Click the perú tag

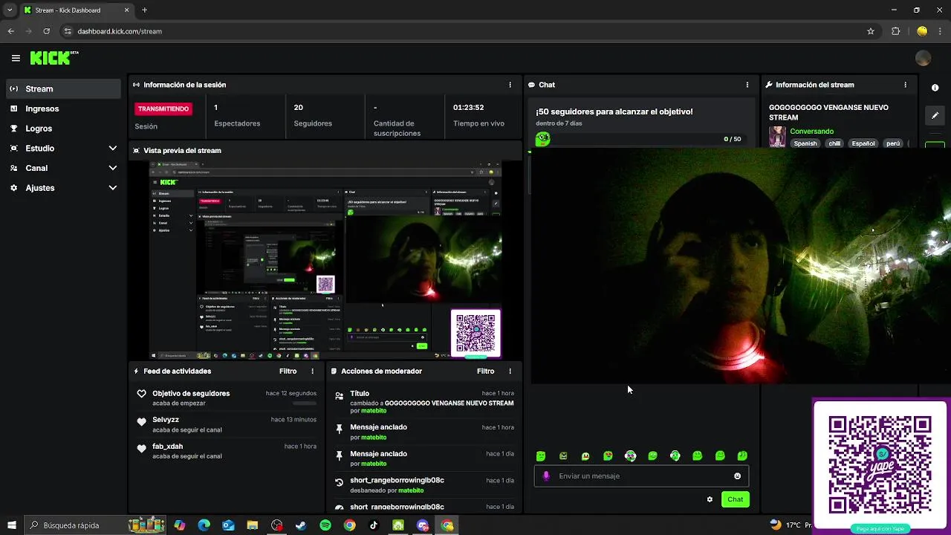pyautogui.click(x=892, y=143)
